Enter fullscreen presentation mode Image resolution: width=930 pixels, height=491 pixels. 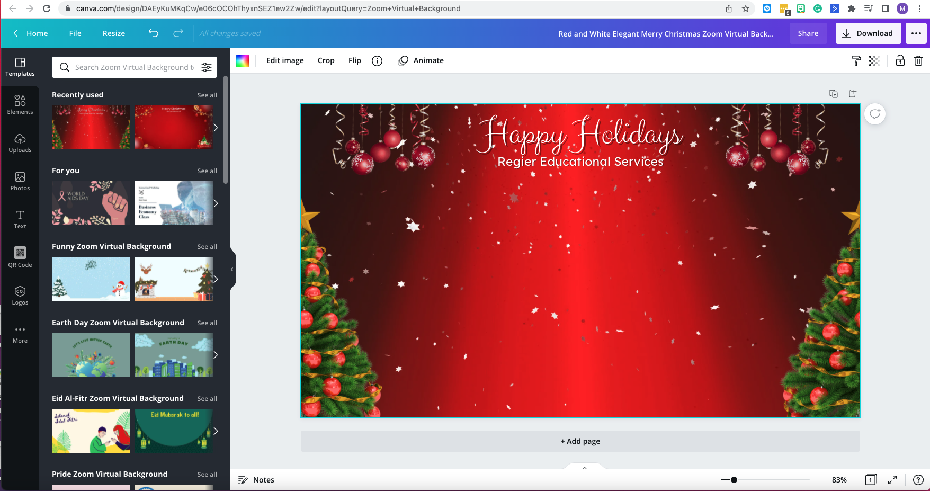coord(892,480)
